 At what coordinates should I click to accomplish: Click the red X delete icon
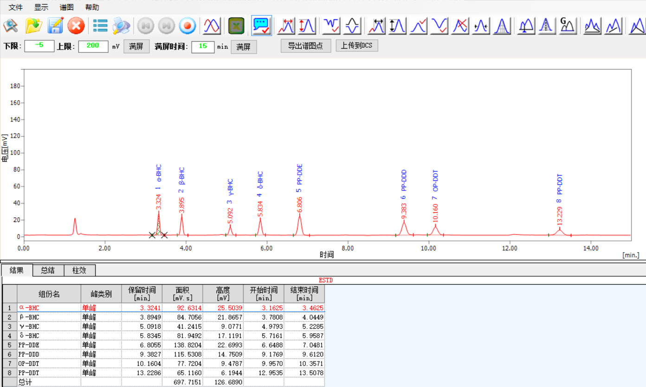pos(76,26)
